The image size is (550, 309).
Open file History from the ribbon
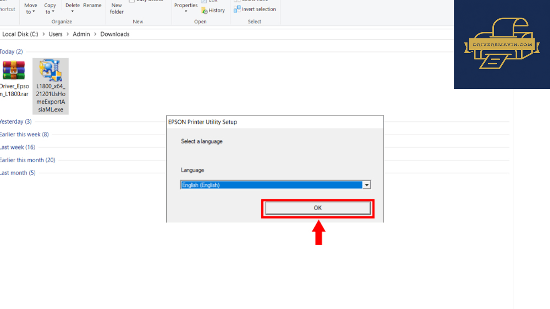[x=213, y=10]
